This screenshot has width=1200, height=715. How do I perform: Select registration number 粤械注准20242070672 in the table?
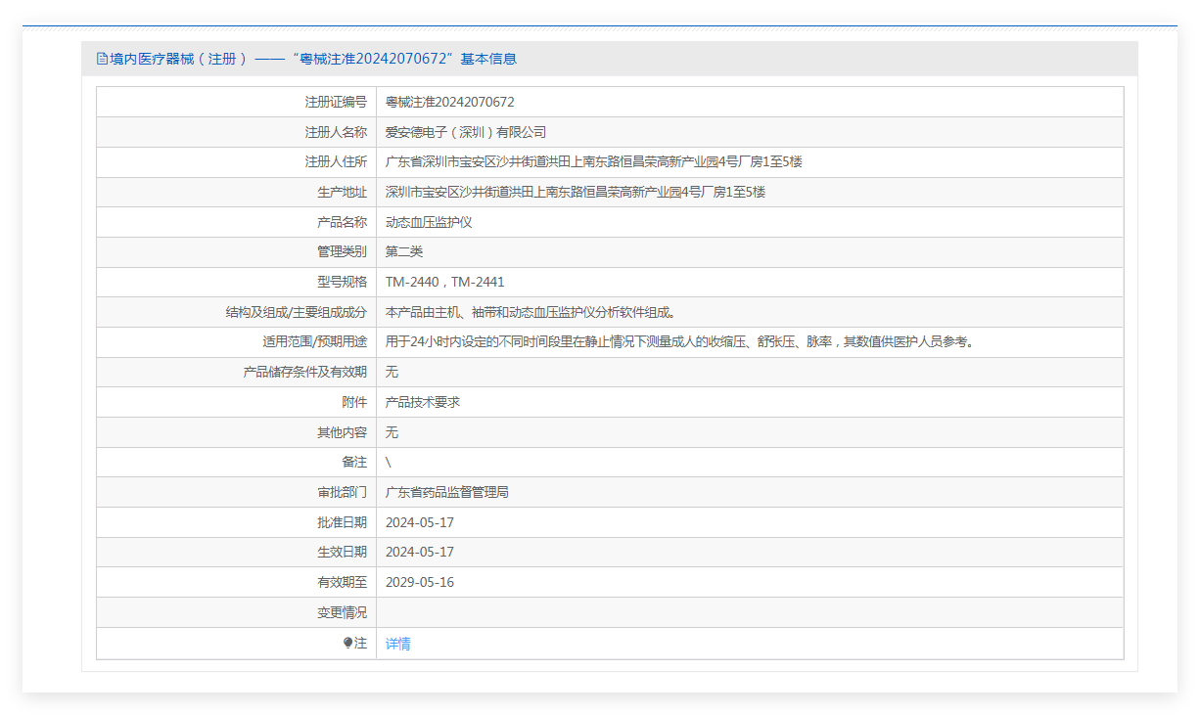pyautogui.click(x=449, y=102)
